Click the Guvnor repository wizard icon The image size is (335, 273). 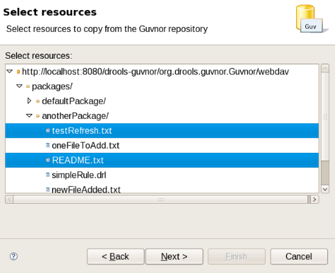point(311,18)
